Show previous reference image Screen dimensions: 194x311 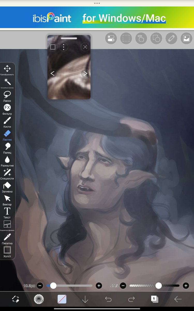(53, 74)
